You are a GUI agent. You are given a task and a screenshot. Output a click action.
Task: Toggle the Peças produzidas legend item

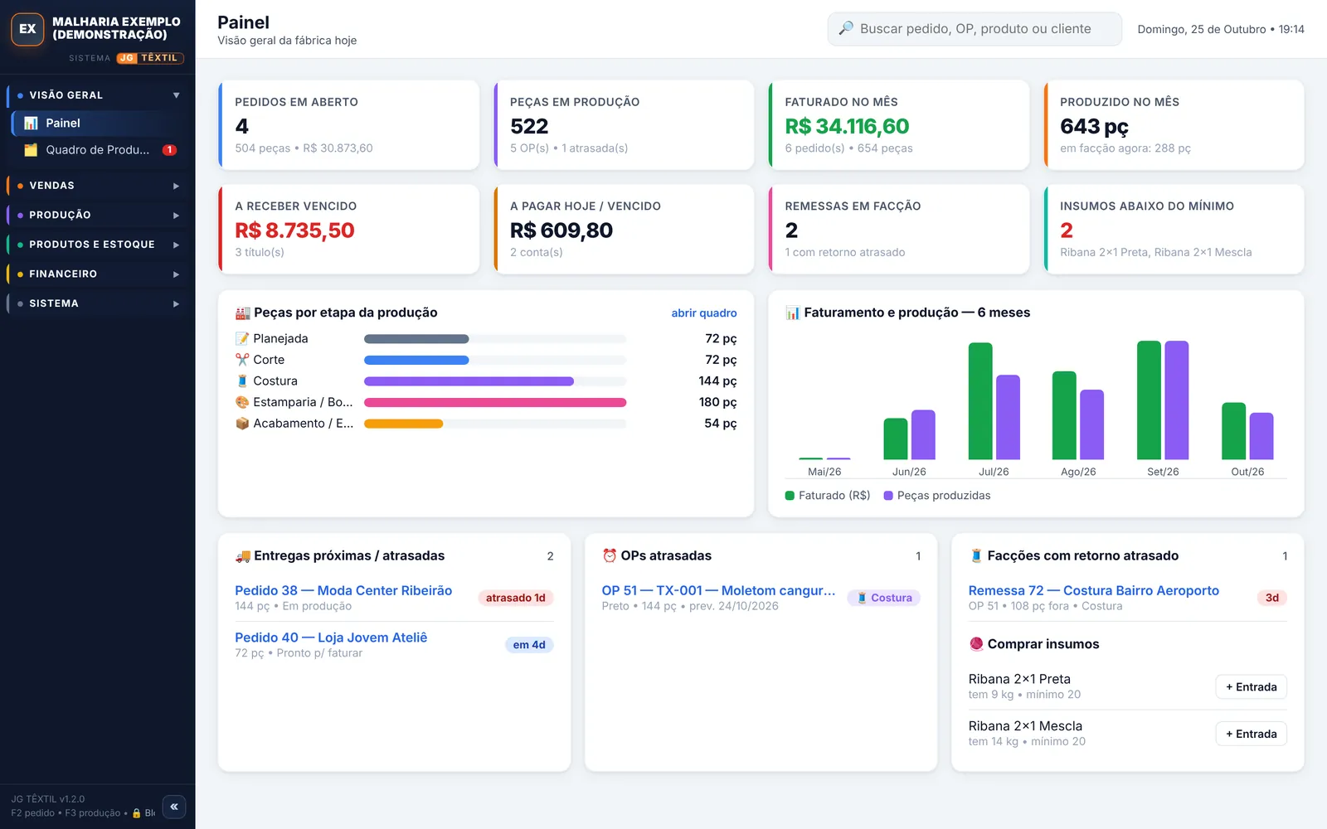coord(937,495)
